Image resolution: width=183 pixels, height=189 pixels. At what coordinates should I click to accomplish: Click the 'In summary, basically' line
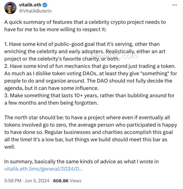click(81, 161)
